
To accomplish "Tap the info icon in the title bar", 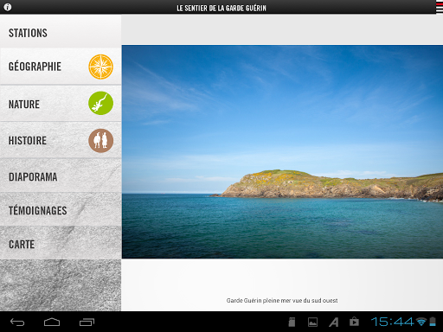I will pyautogui.click(x=8, y=7).
